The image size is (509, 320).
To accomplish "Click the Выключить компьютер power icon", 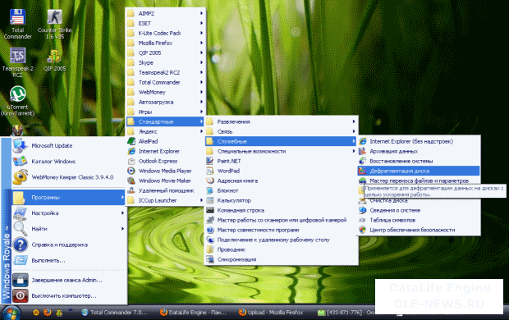I will tap(21, 295).
